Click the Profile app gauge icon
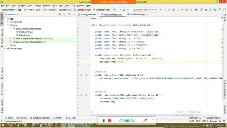227x128 pixels. 182,10
